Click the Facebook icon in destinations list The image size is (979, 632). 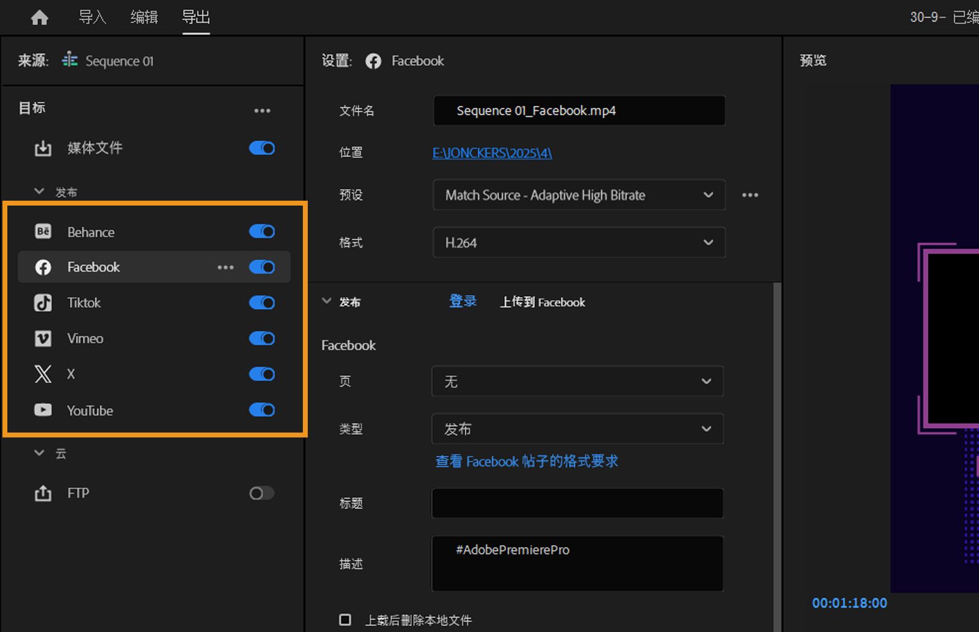pos(43,267)
